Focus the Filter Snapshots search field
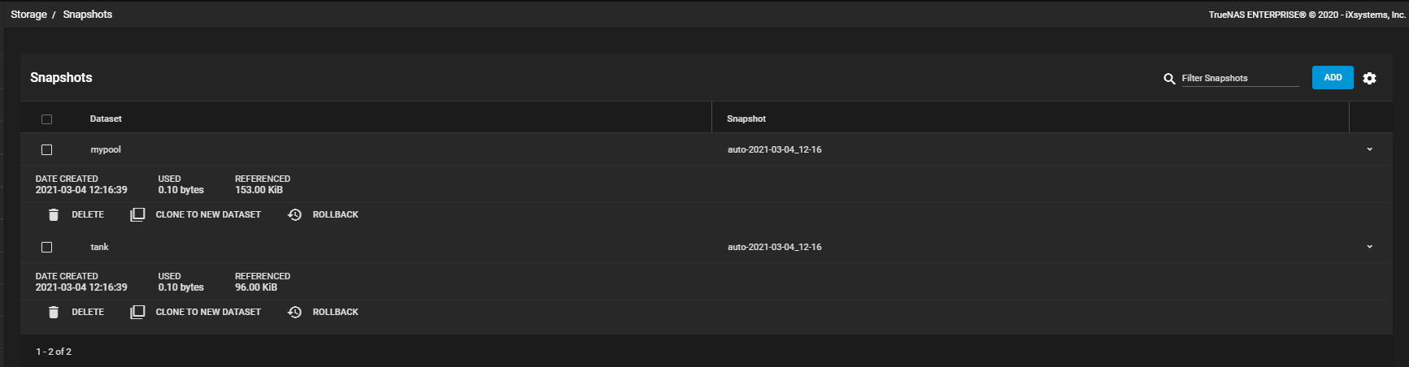Viewport: 1409px width, 367px height. 1239,78
